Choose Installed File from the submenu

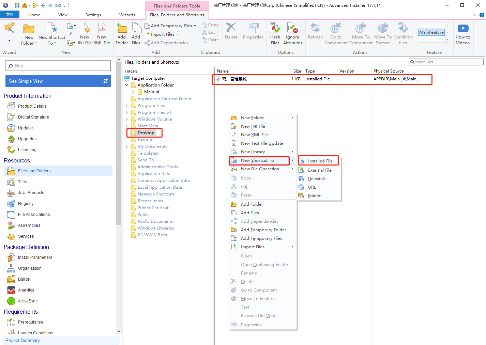coord(320,161)
